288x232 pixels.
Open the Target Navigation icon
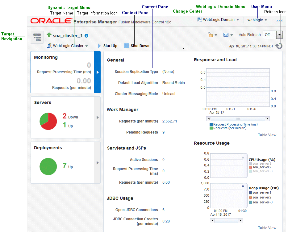(x=37, y=37)
